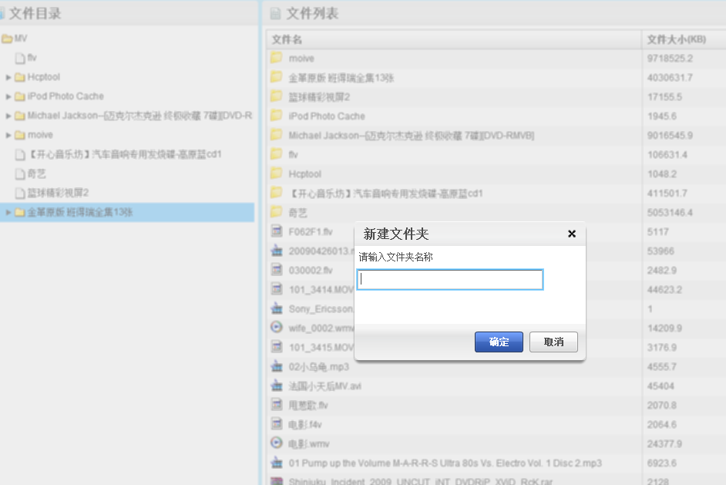Click the 101_3415.MOV file icon
The height and width of the screenshot is (485, 726).
coord(277,346)
